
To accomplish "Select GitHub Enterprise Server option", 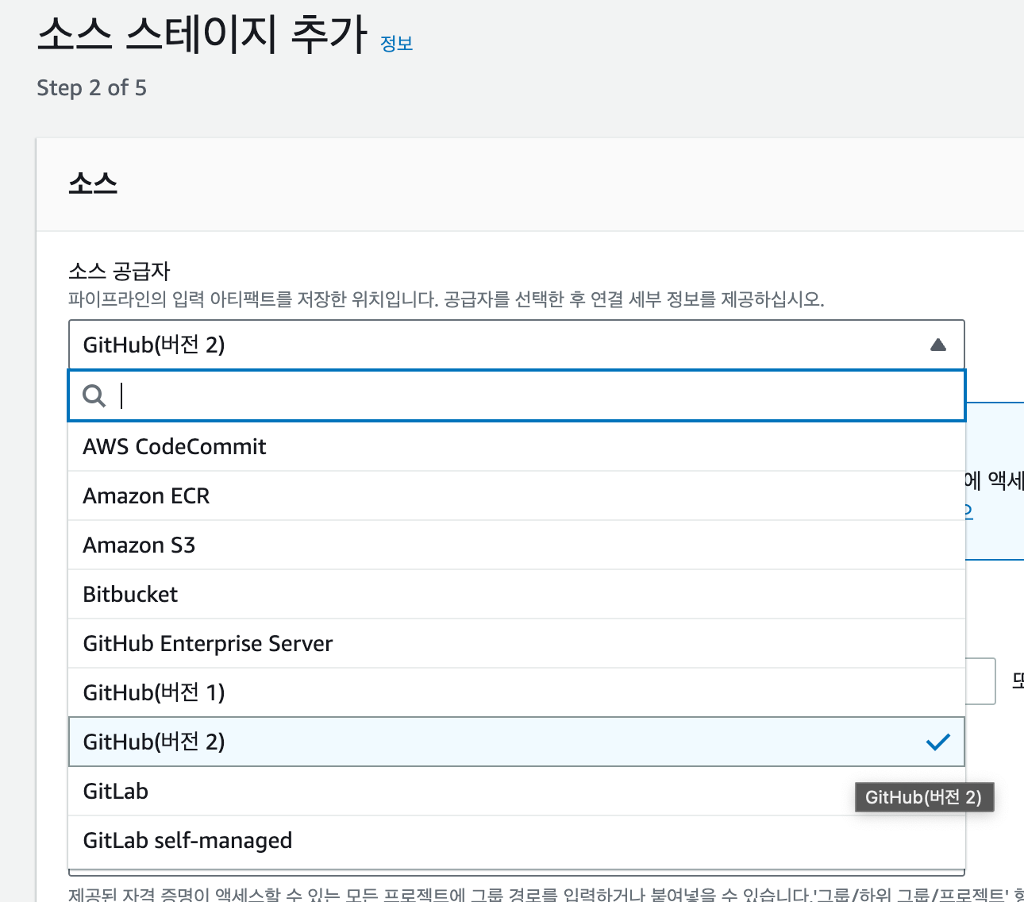I will point(517,643).
